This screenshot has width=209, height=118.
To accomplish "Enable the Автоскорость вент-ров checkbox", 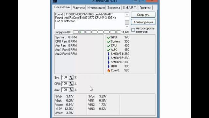I will pos(133,30).
